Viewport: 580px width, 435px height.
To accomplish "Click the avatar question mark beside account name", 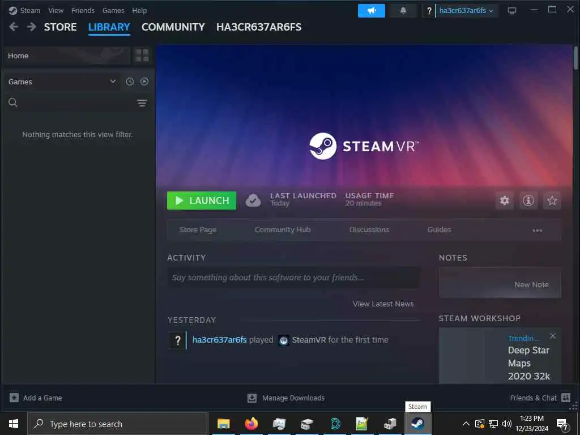I will 429,11.
